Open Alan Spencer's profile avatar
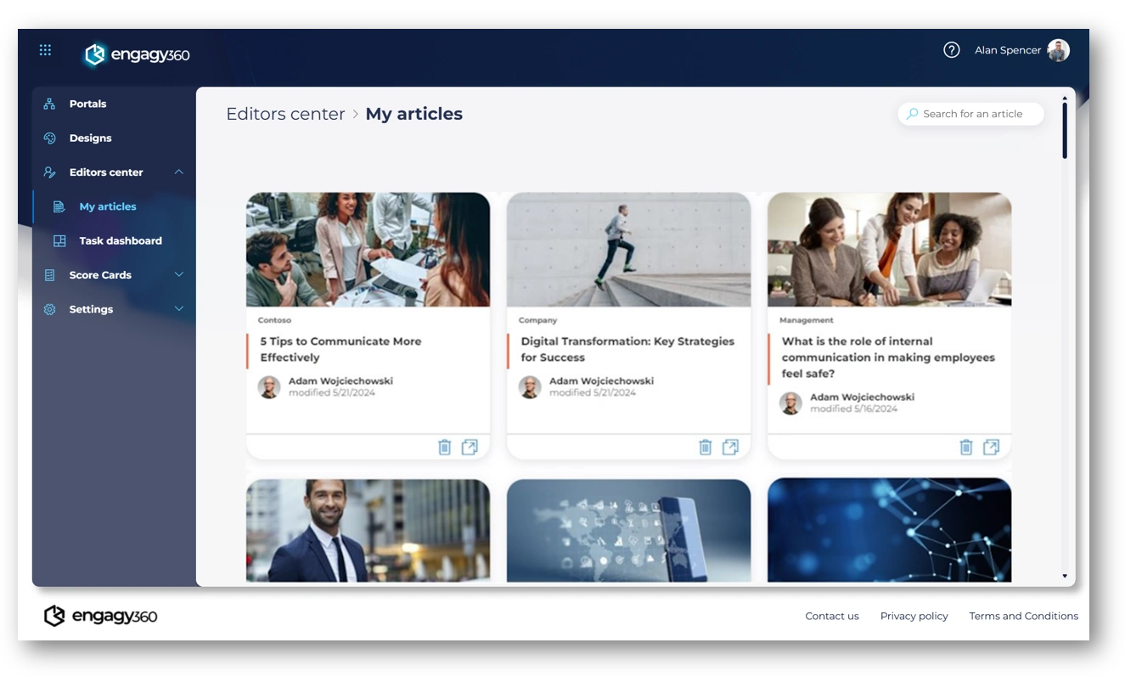This screenshot has height=688, width=1125. click(1058, 50)
